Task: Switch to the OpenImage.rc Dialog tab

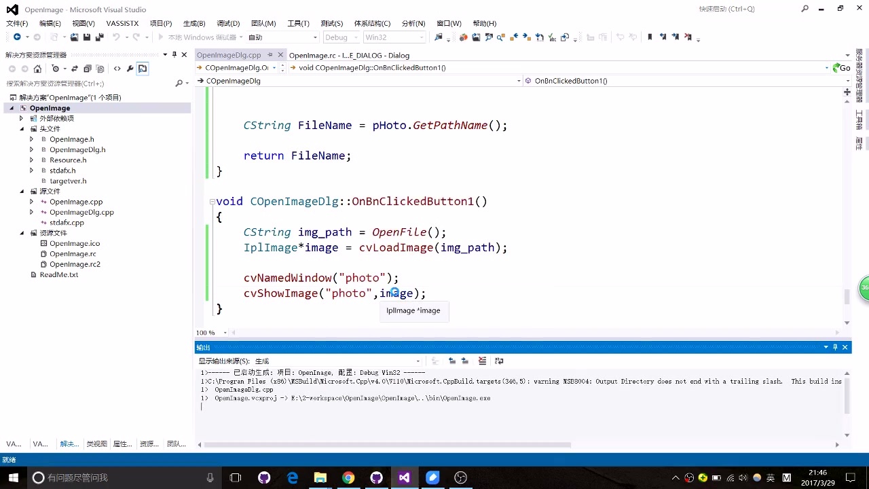Action: [349, 55]
